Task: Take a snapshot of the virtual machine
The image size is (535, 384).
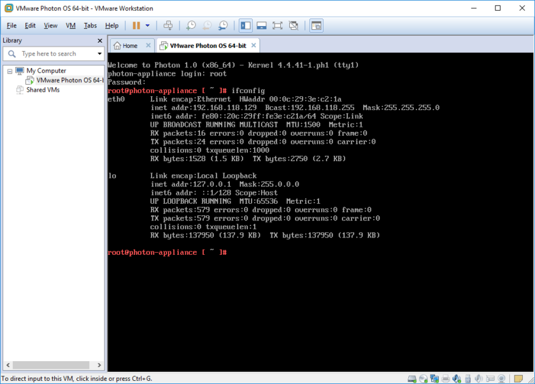Action: click(191, 25)
